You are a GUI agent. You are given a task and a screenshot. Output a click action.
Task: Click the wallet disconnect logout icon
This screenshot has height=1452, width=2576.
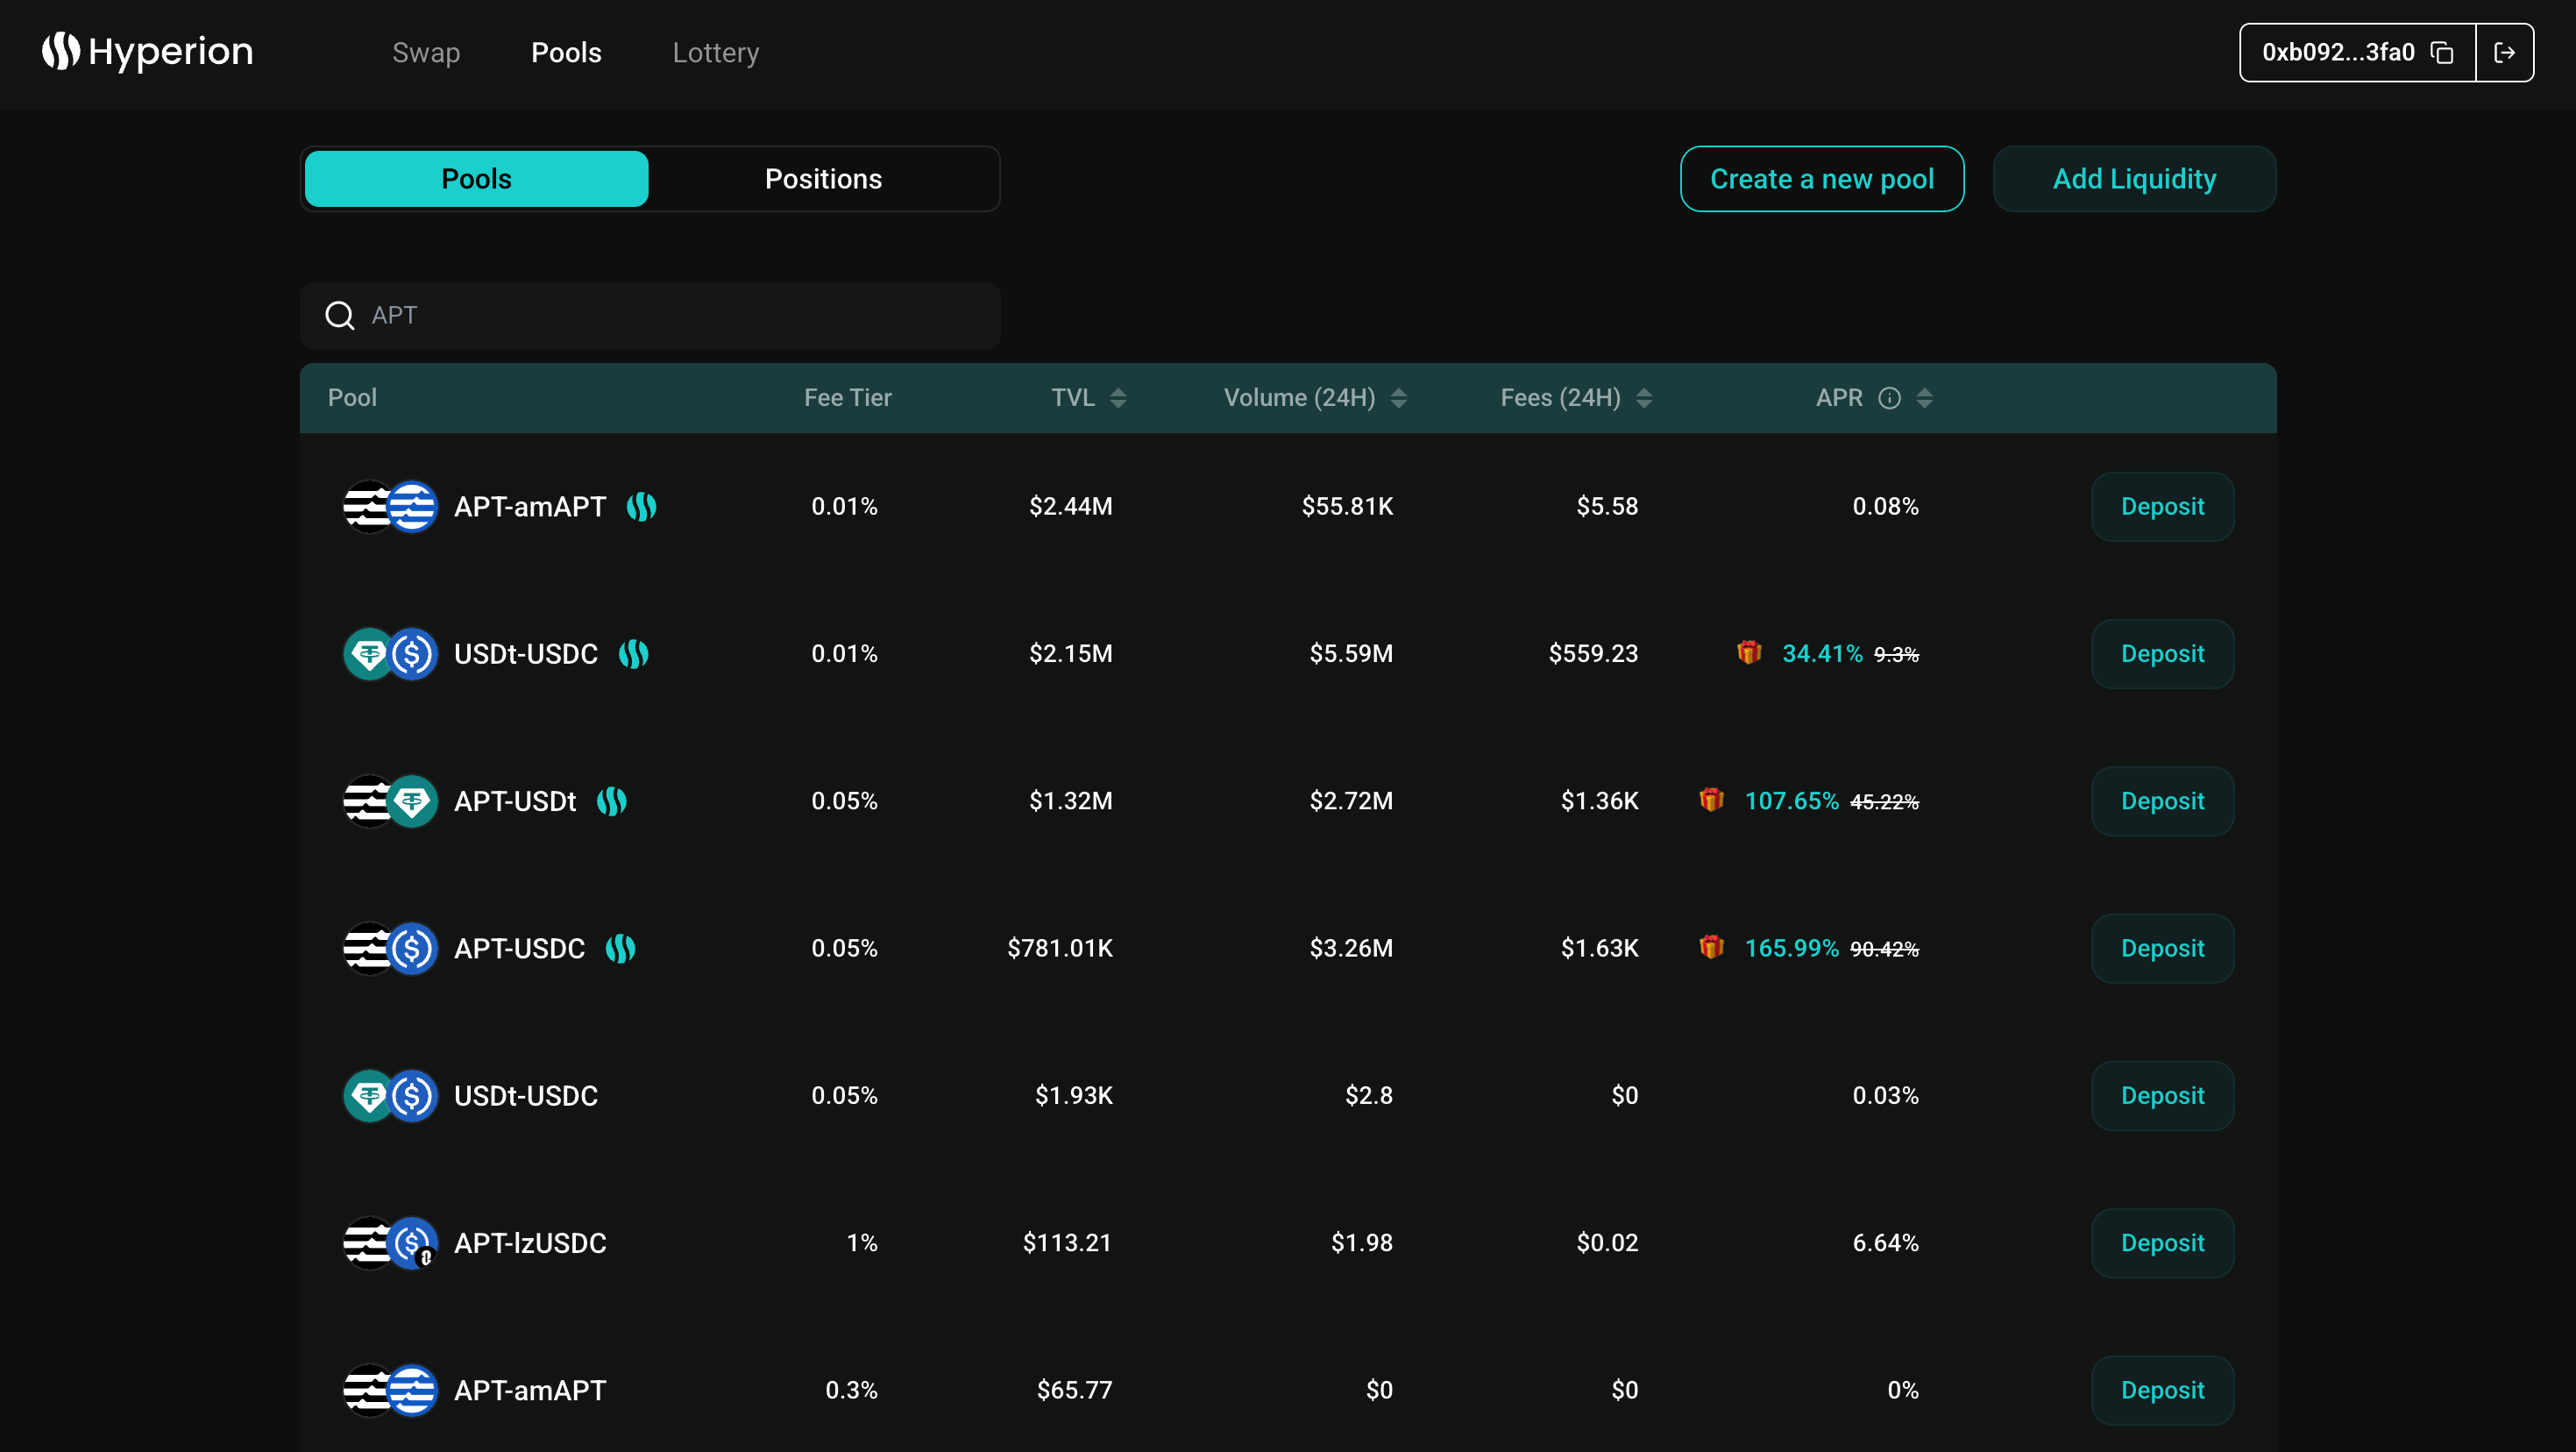coord(2504,53)
